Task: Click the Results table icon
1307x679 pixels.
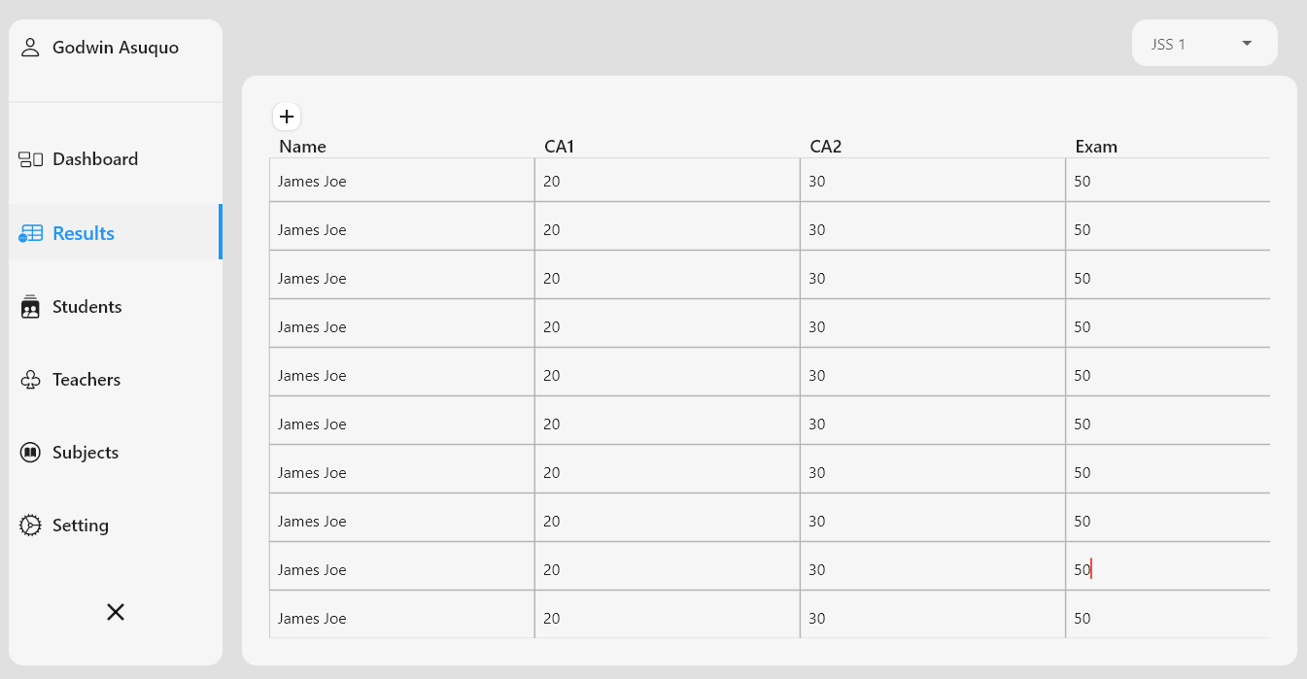Action: coord(31,232)
